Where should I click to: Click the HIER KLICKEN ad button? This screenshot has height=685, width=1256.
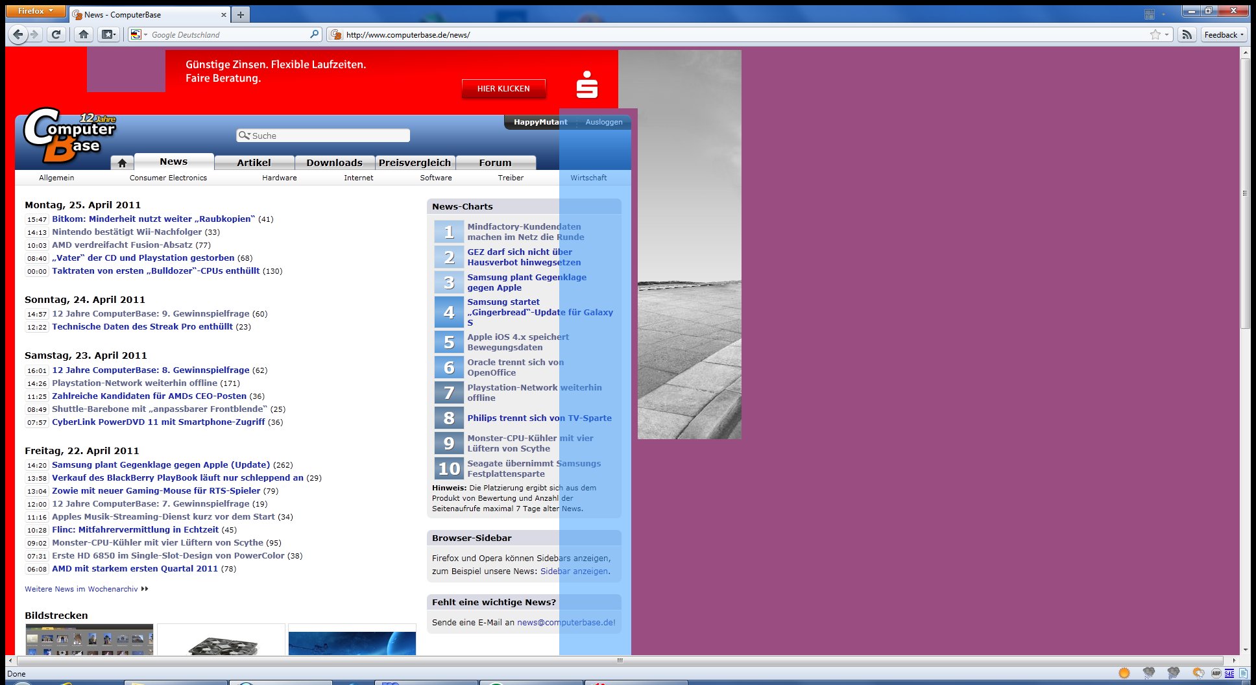coord(503,89)
